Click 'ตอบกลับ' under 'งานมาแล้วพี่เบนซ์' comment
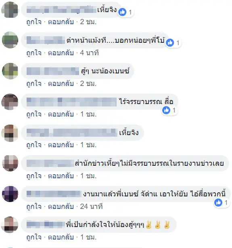Screen dimensions: 232x248 point(61,206)
